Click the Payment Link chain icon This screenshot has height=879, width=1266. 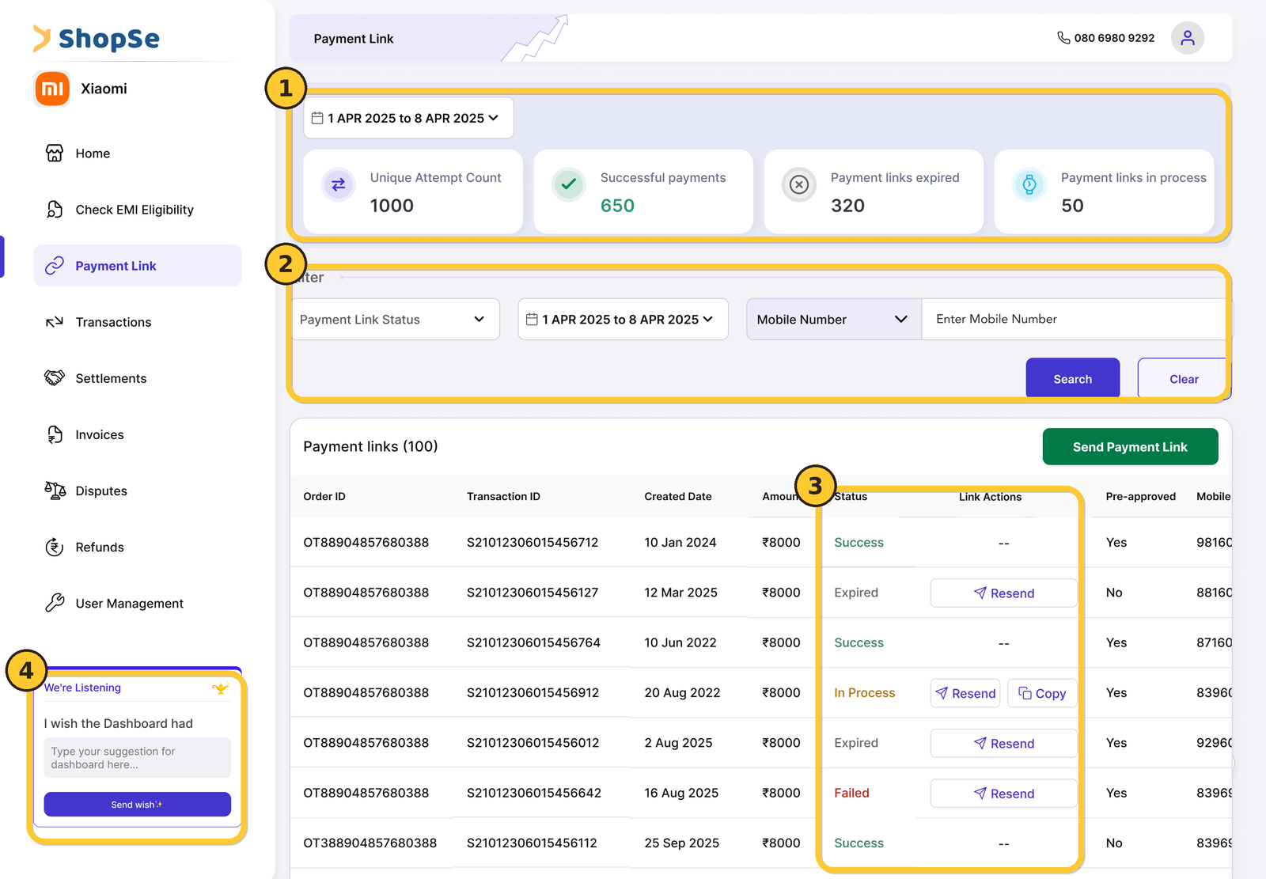pos(55,266)
